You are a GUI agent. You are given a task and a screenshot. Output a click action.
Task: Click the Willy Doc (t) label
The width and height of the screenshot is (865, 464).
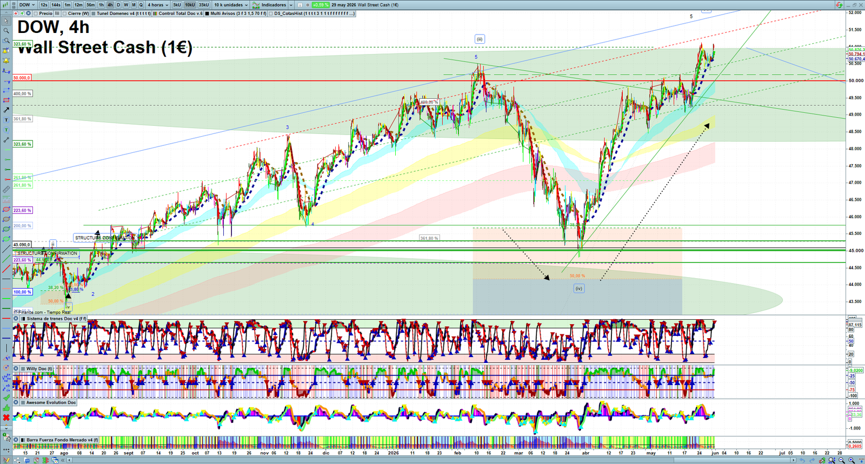[x=39, y=368]
